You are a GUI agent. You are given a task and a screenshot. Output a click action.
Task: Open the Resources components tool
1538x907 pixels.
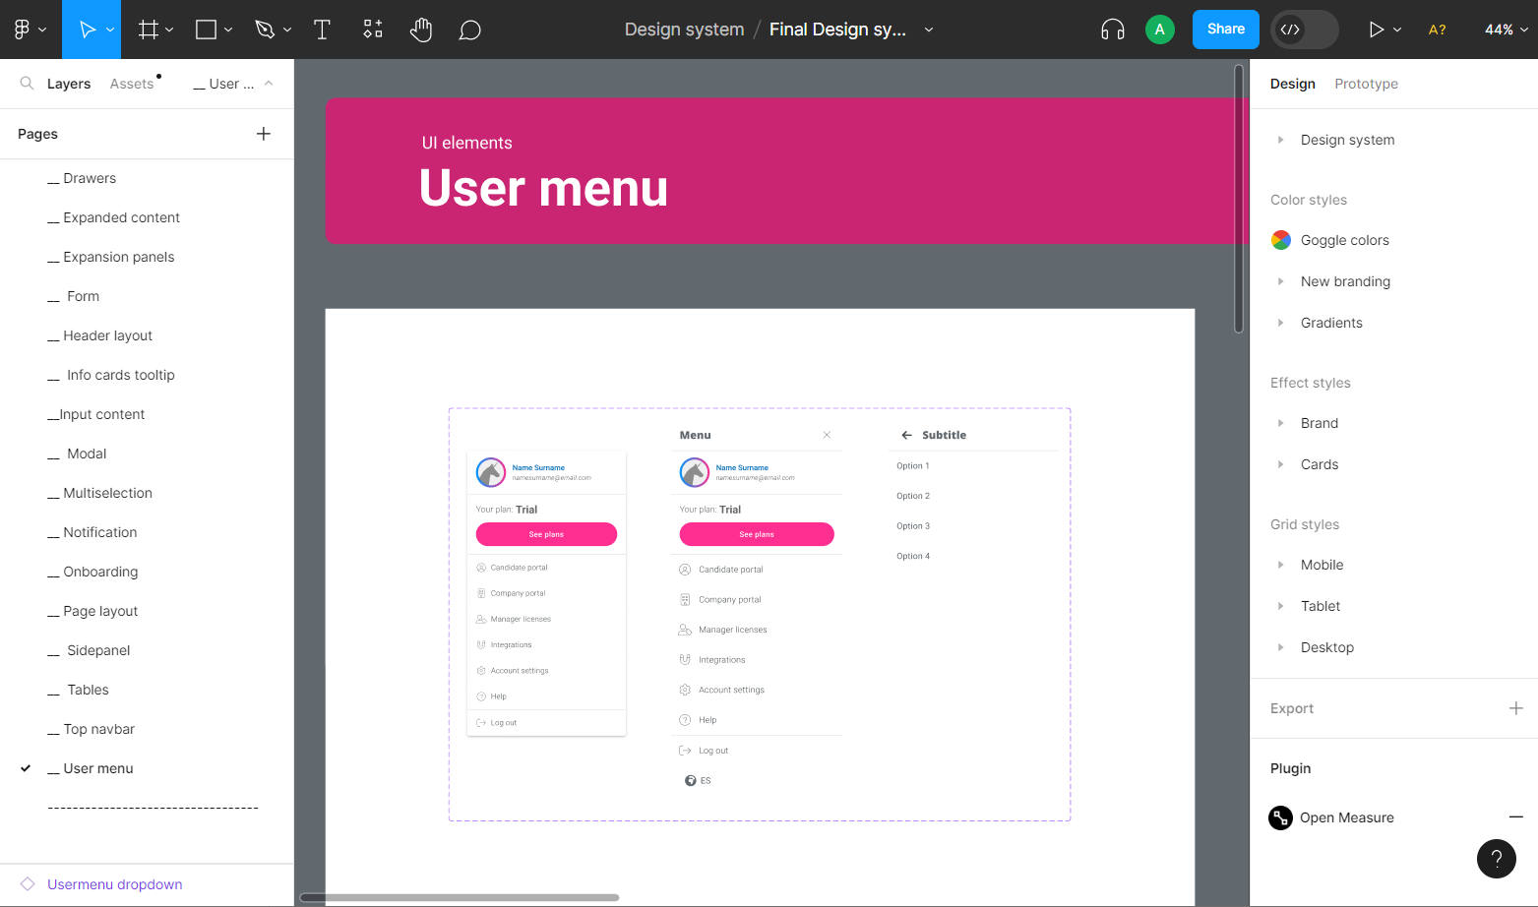(372, 30)
